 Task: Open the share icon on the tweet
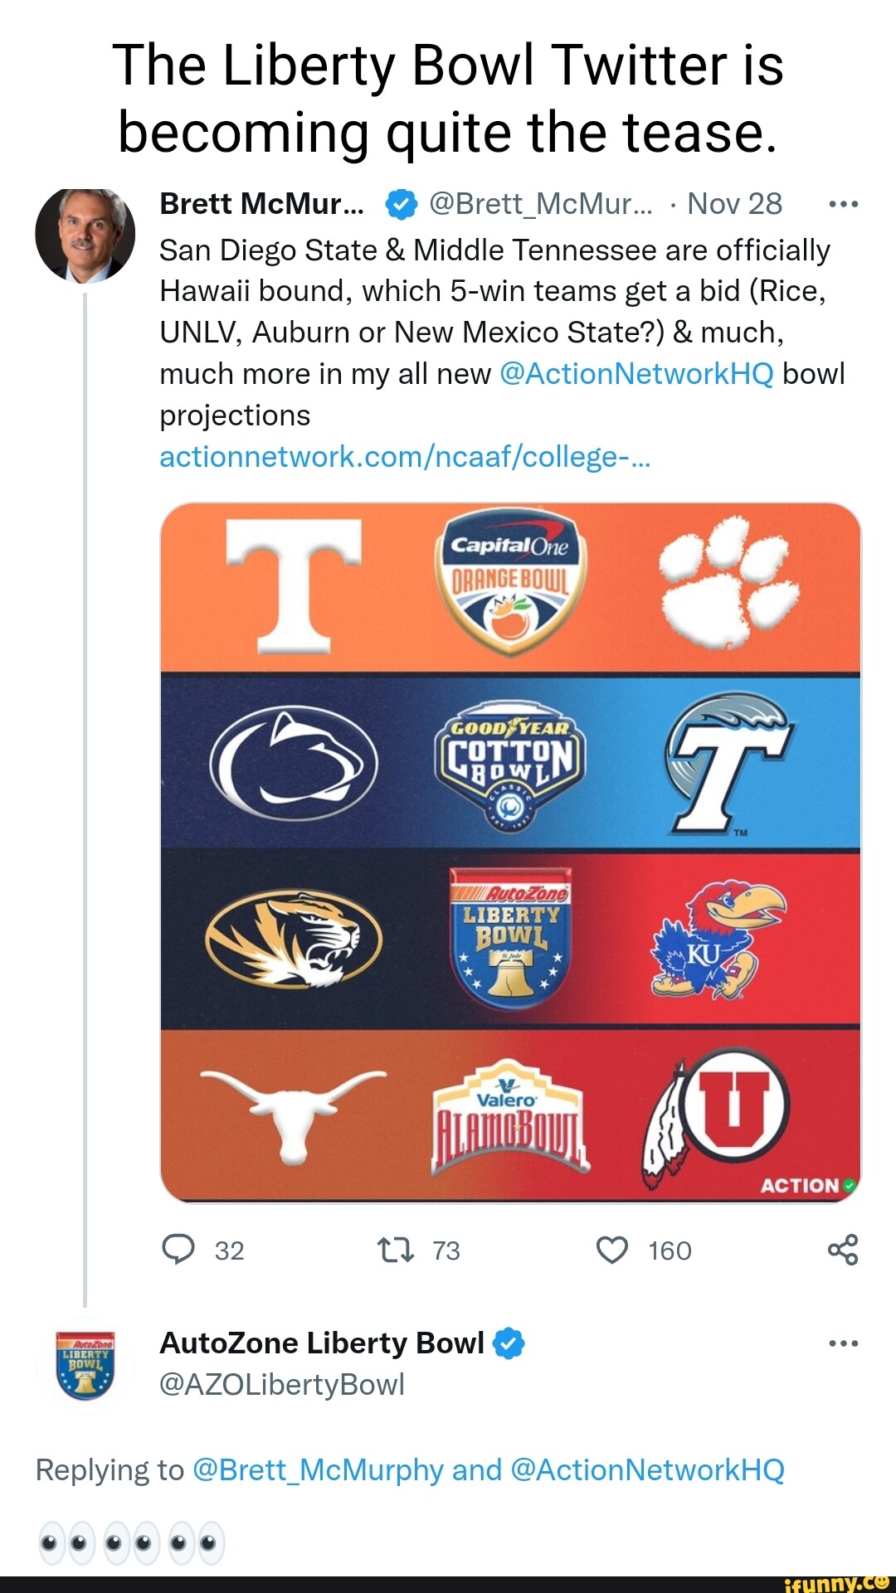click(843, 1250)
